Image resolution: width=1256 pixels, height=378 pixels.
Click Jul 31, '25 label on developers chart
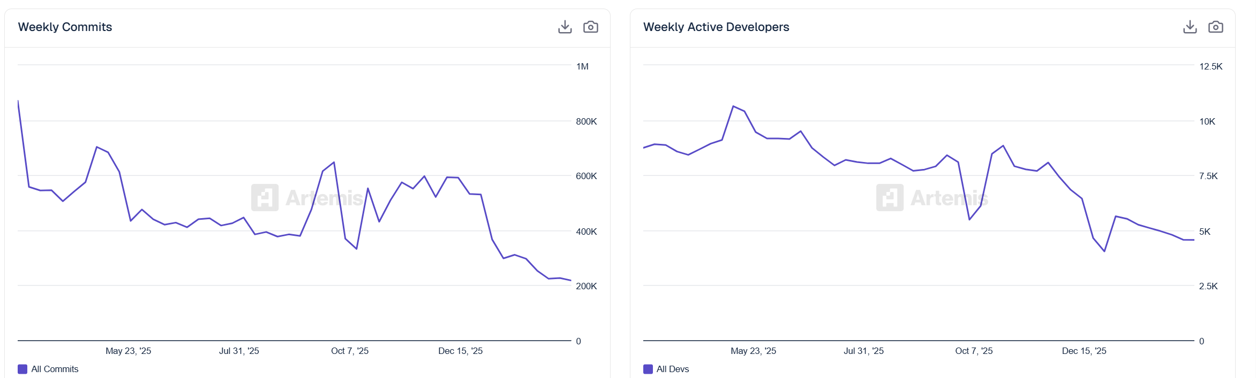(x=863, y=351)
